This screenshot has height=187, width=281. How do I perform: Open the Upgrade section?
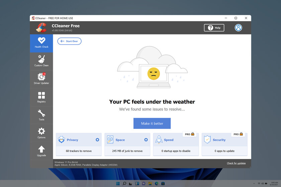click(41, 151)
